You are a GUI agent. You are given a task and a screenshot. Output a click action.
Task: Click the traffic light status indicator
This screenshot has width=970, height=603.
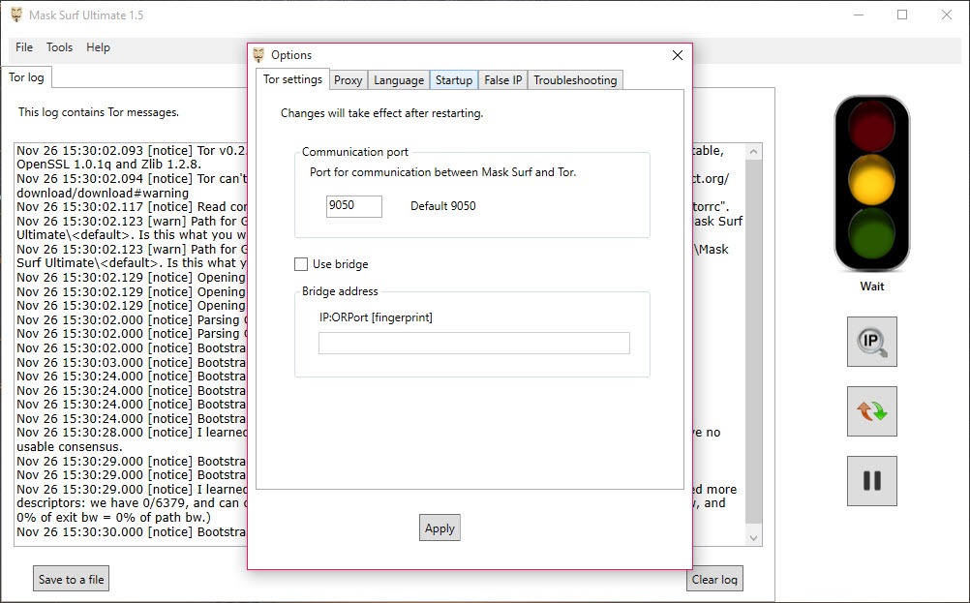[871, 183]
